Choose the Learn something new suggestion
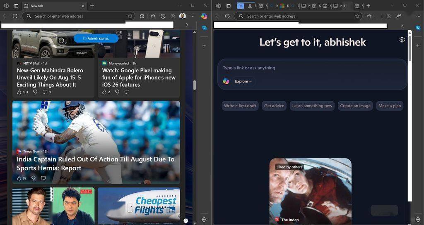424x225 pixels. point(312,106)
